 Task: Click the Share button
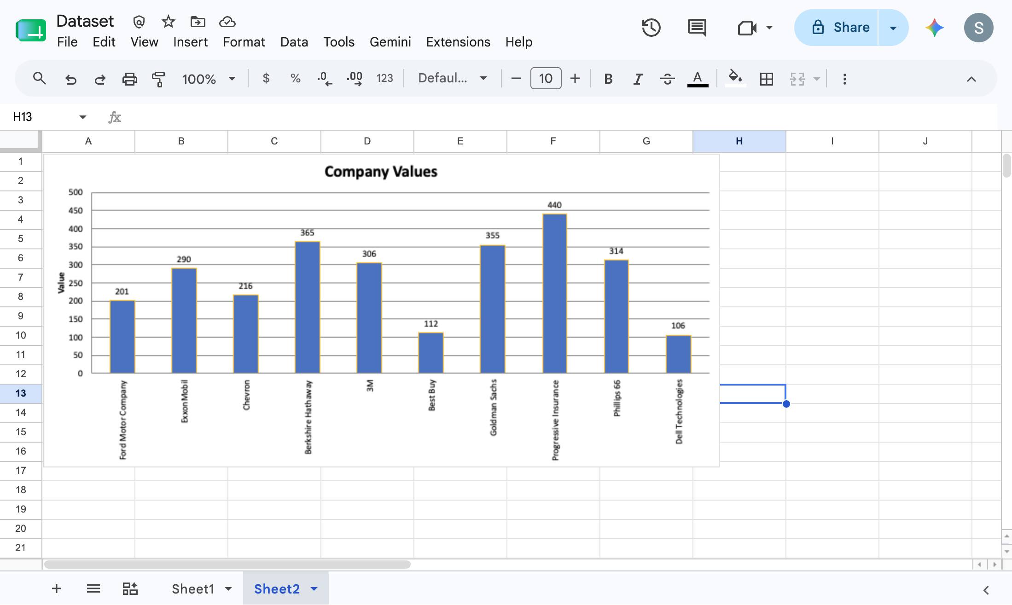tap(837, 28)
